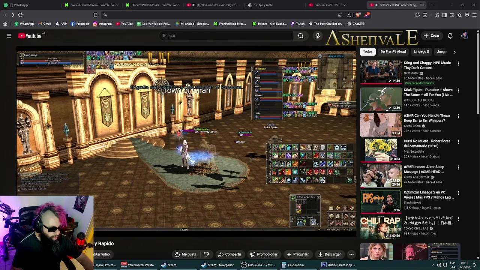
Task: Open options for ASMR Instant Sleep Massage video
Action: tap(458, 167)
